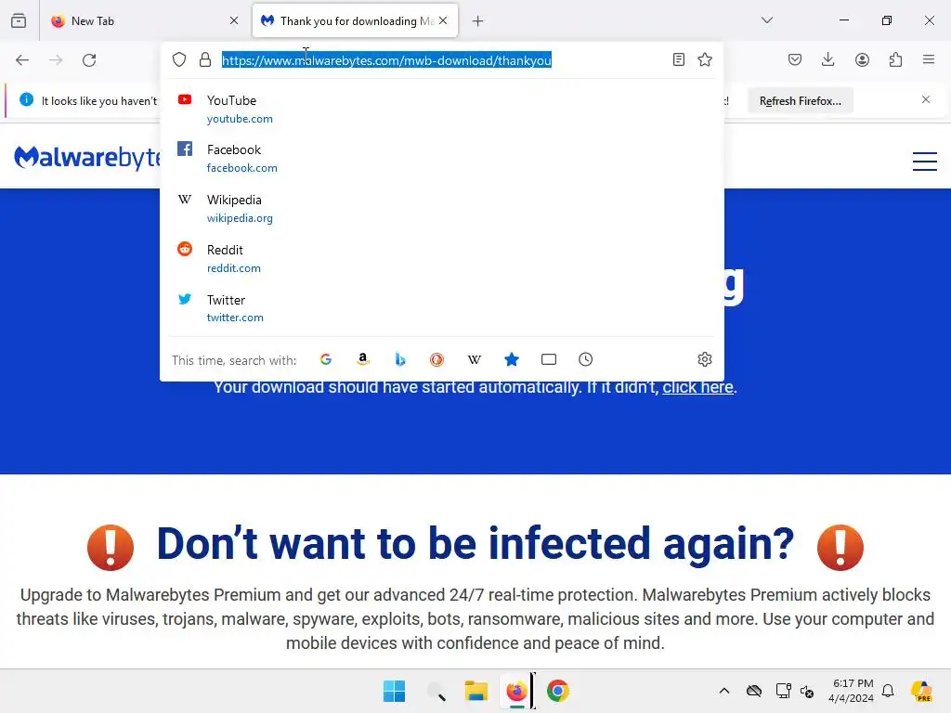951x713 pixels.
Task: Choose YouTube suggestion from dropdown
Action: (x=441, y=110)
